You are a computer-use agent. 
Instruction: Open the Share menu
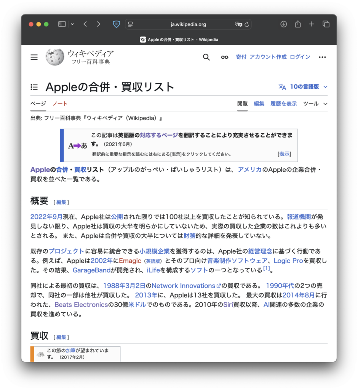[x=298, y=24]
